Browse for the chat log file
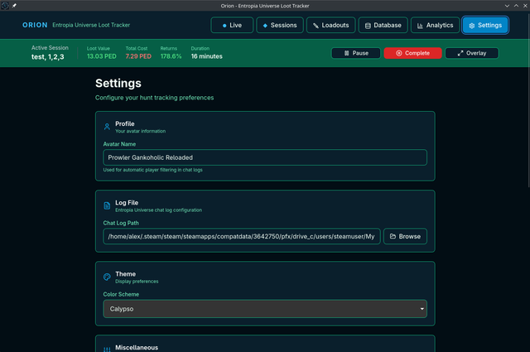The width and height of the screenshot is (530, 352). click(x=405, y=236)
